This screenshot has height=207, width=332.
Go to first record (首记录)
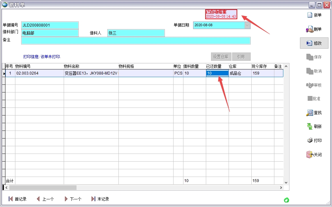[18, 199]
